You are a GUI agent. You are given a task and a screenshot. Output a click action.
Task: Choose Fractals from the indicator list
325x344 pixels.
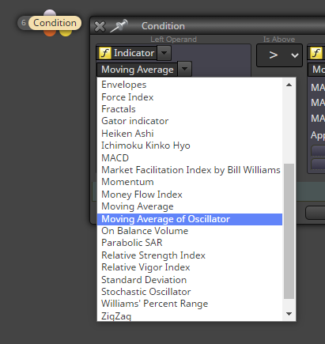190,109
